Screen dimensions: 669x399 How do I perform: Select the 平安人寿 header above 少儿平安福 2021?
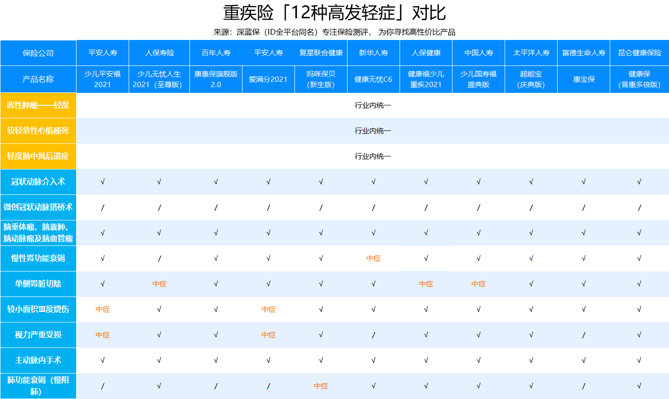[x=103, y=53]
